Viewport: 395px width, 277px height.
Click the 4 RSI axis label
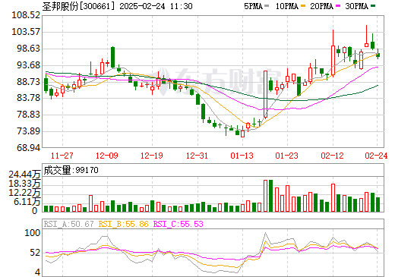[38, 272]
